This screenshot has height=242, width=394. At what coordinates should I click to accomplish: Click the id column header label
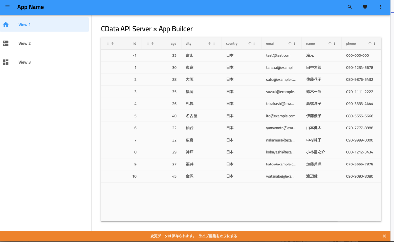135,43
